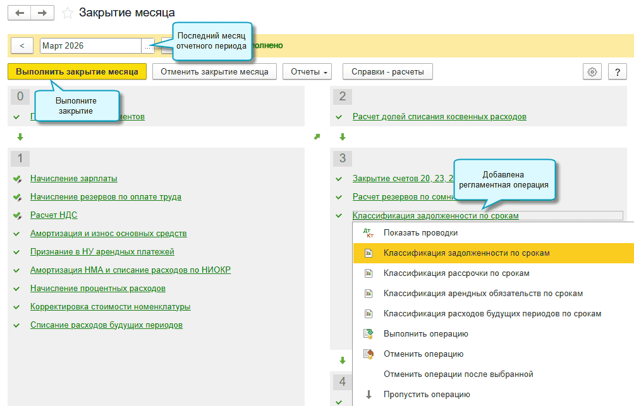This screenshot has height=406, width=634.
Task: Open settings via the gear icon
Action: click(592, 72)
